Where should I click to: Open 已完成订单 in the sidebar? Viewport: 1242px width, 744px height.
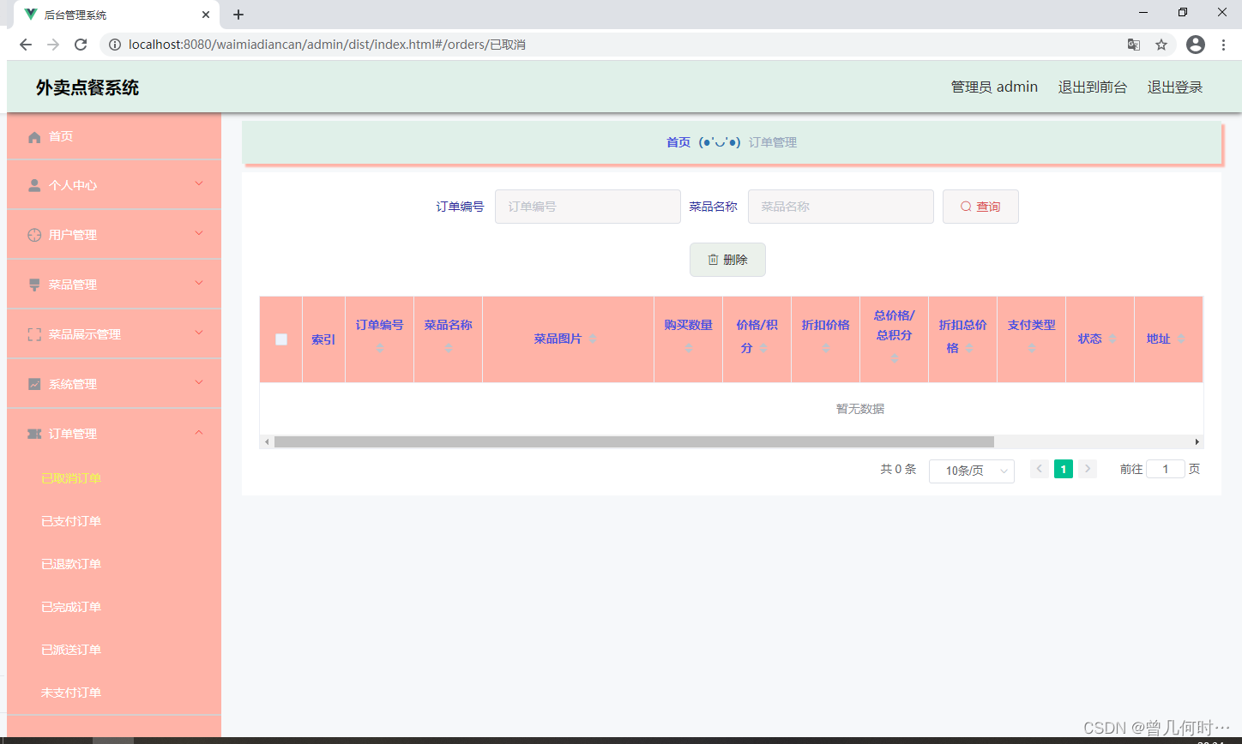coord(71,607)
